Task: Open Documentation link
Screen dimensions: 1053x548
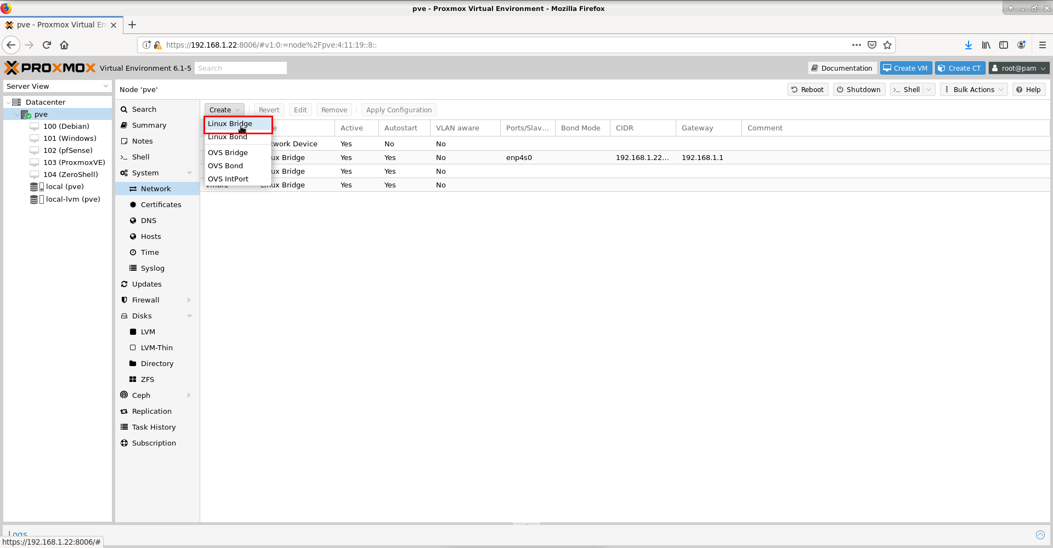Action: coord(842,68)
